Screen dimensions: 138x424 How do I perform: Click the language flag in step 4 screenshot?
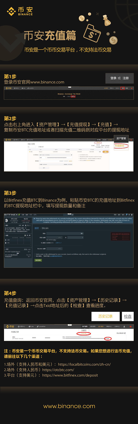pyautogui.click(x=131, y=326)
